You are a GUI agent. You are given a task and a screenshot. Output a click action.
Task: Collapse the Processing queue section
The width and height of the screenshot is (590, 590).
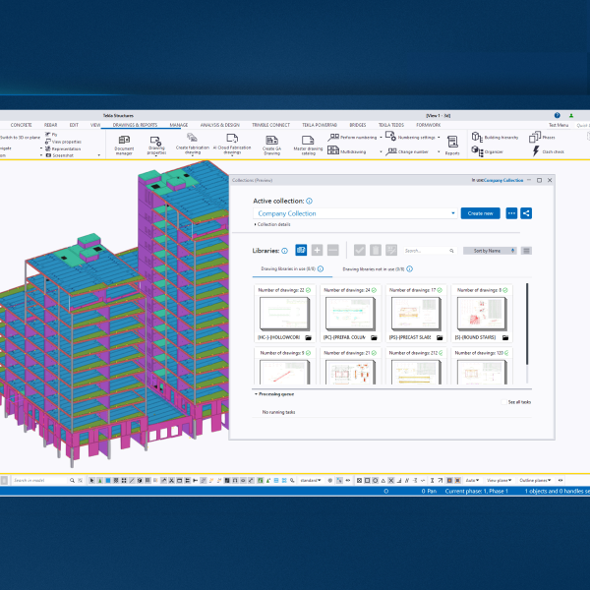point(274,394)
